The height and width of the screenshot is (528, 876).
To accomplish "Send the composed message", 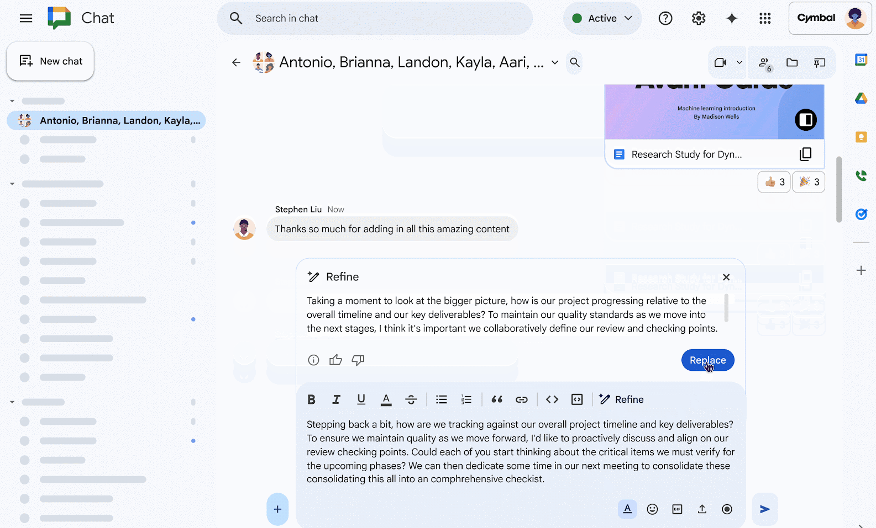I will click(764, 509).
